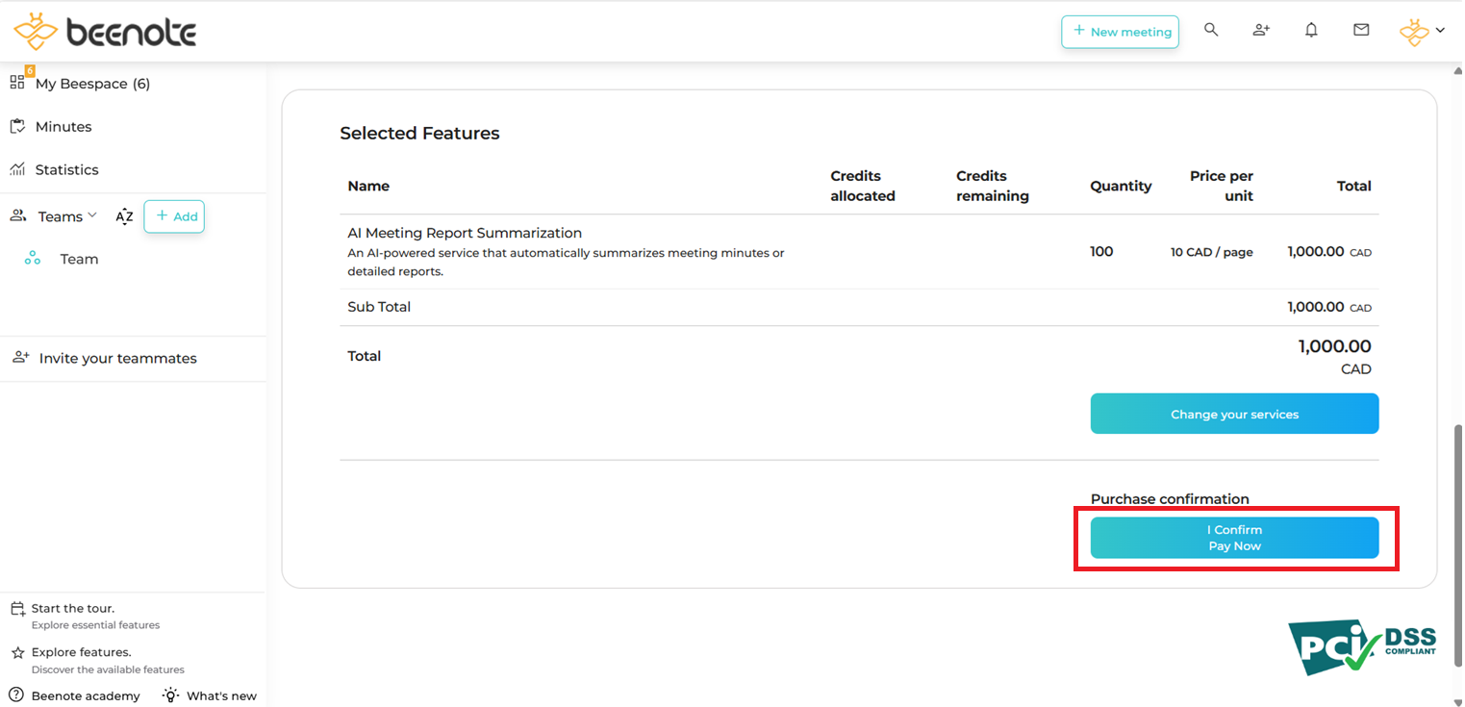
Task: Click the PCI DSS compliant badge
Action: coord(1362,646)
